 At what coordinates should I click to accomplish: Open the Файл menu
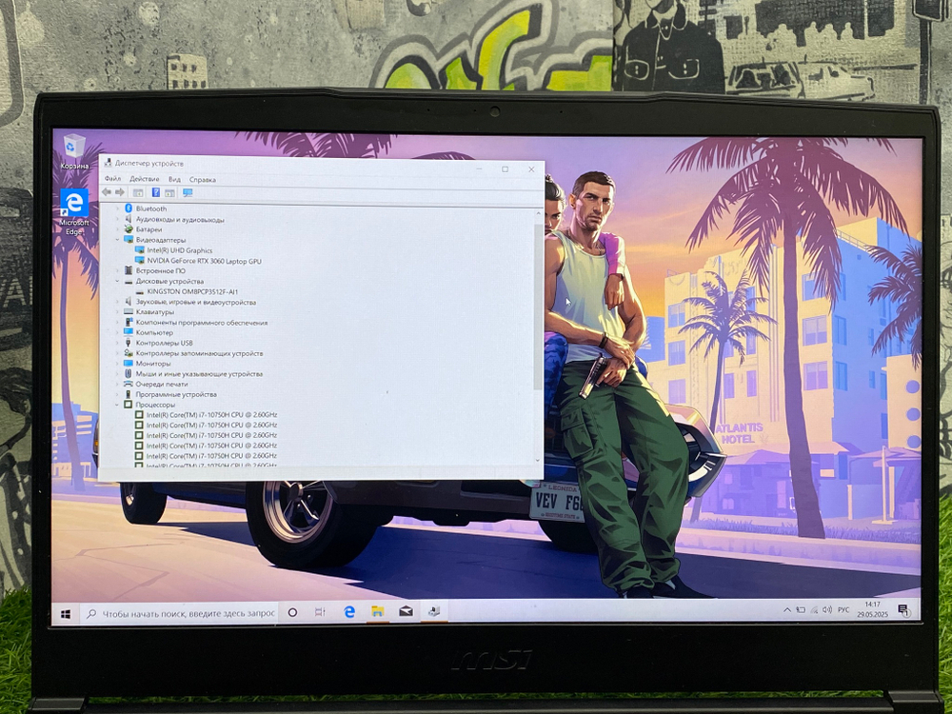[112, 179]
